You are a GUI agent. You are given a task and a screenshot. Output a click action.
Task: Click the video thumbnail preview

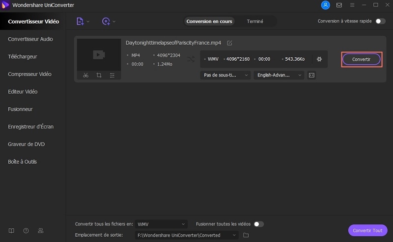tap(99, 54)
